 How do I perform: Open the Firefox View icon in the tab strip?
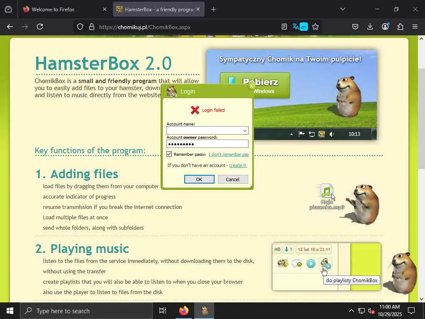click(x=8, y=10)
